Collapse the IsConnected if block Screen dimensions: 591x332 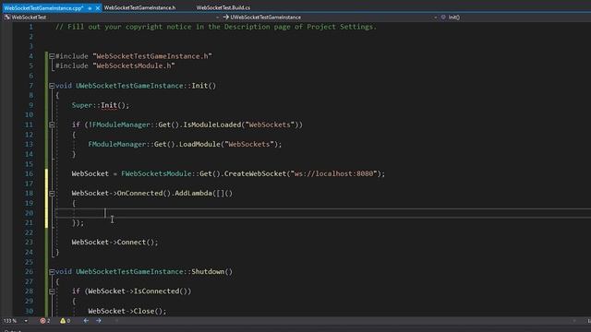(52, 291)
